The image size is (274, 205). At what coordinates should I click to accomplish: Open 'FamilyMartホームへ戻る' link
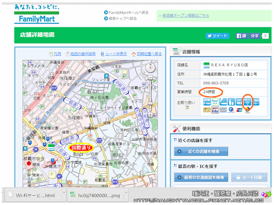pos(126,13)
